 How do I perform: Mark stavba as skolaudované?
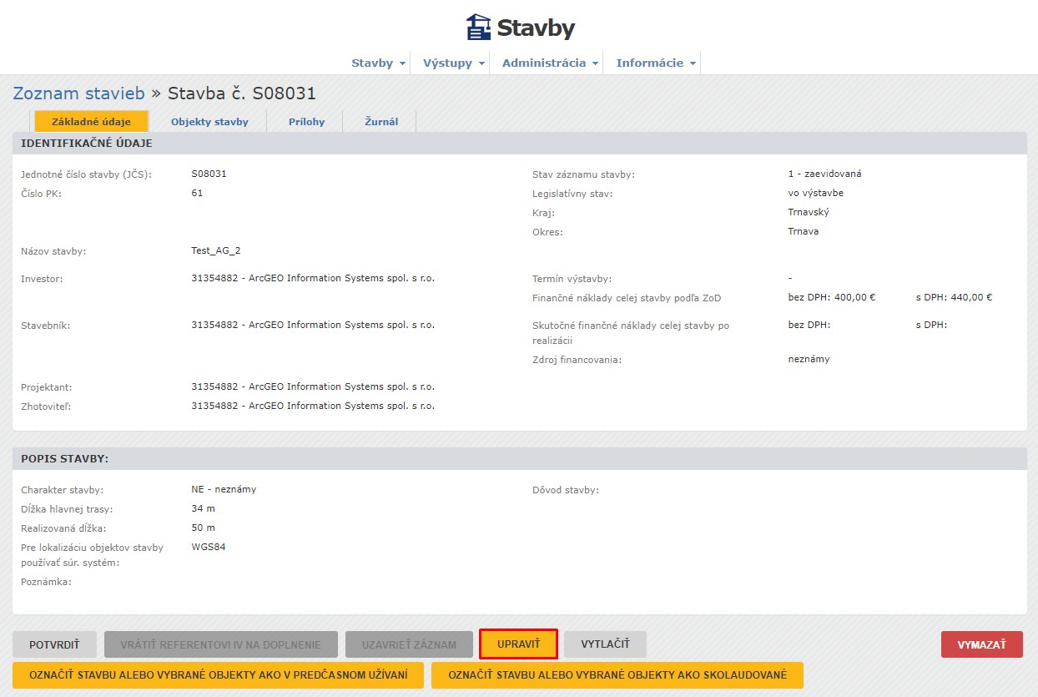(617, 675)
